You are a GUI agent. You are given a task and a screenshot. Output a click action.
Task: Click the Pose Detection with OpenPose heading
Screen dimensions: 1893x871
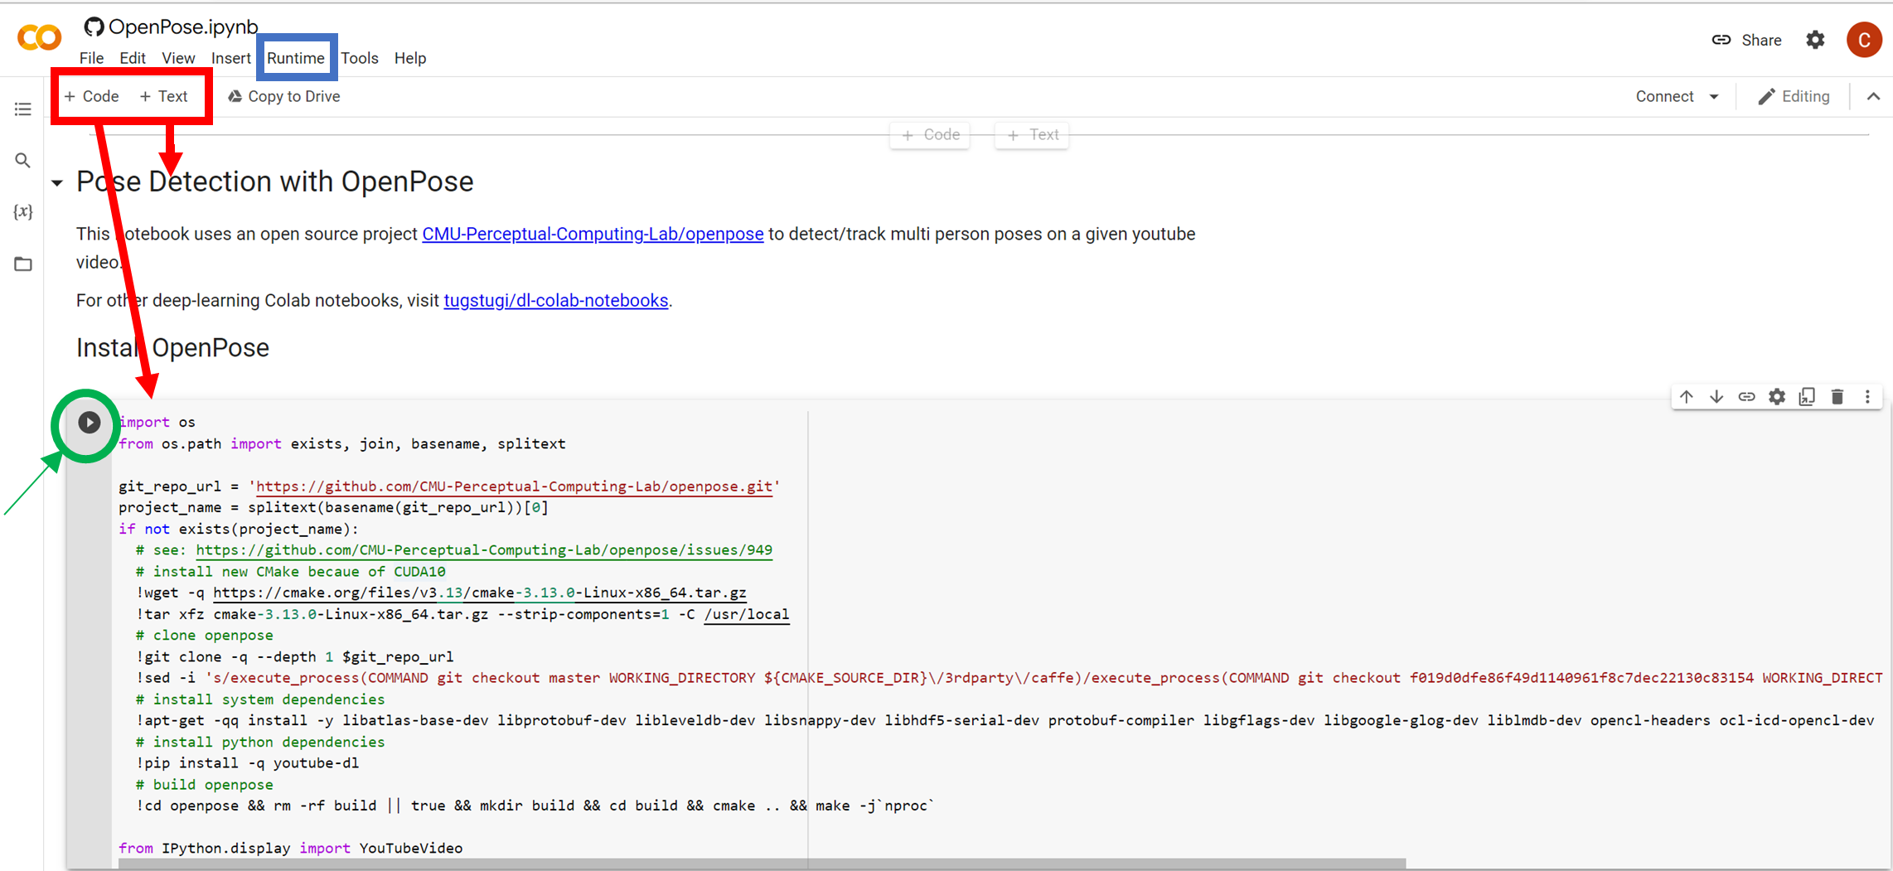click(274, 181)
